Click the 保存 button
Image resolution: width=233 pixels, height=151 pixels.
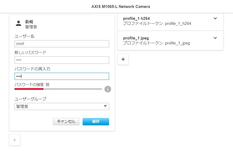point(96,122)
